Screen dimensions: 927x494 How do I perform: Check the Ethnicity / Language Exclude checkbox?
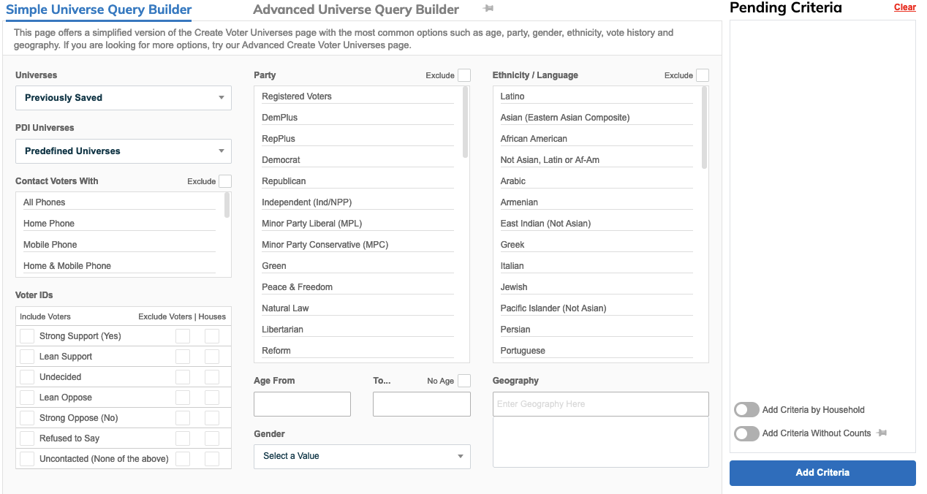point(703,75)
